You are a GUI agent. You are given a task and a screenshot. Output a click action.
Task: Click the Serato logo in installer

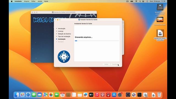64,57
